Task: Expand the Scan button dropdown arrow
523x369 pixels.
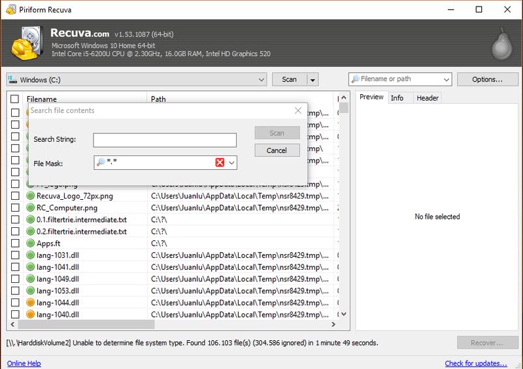Action: pyautogui.click(x=313, y=80)
